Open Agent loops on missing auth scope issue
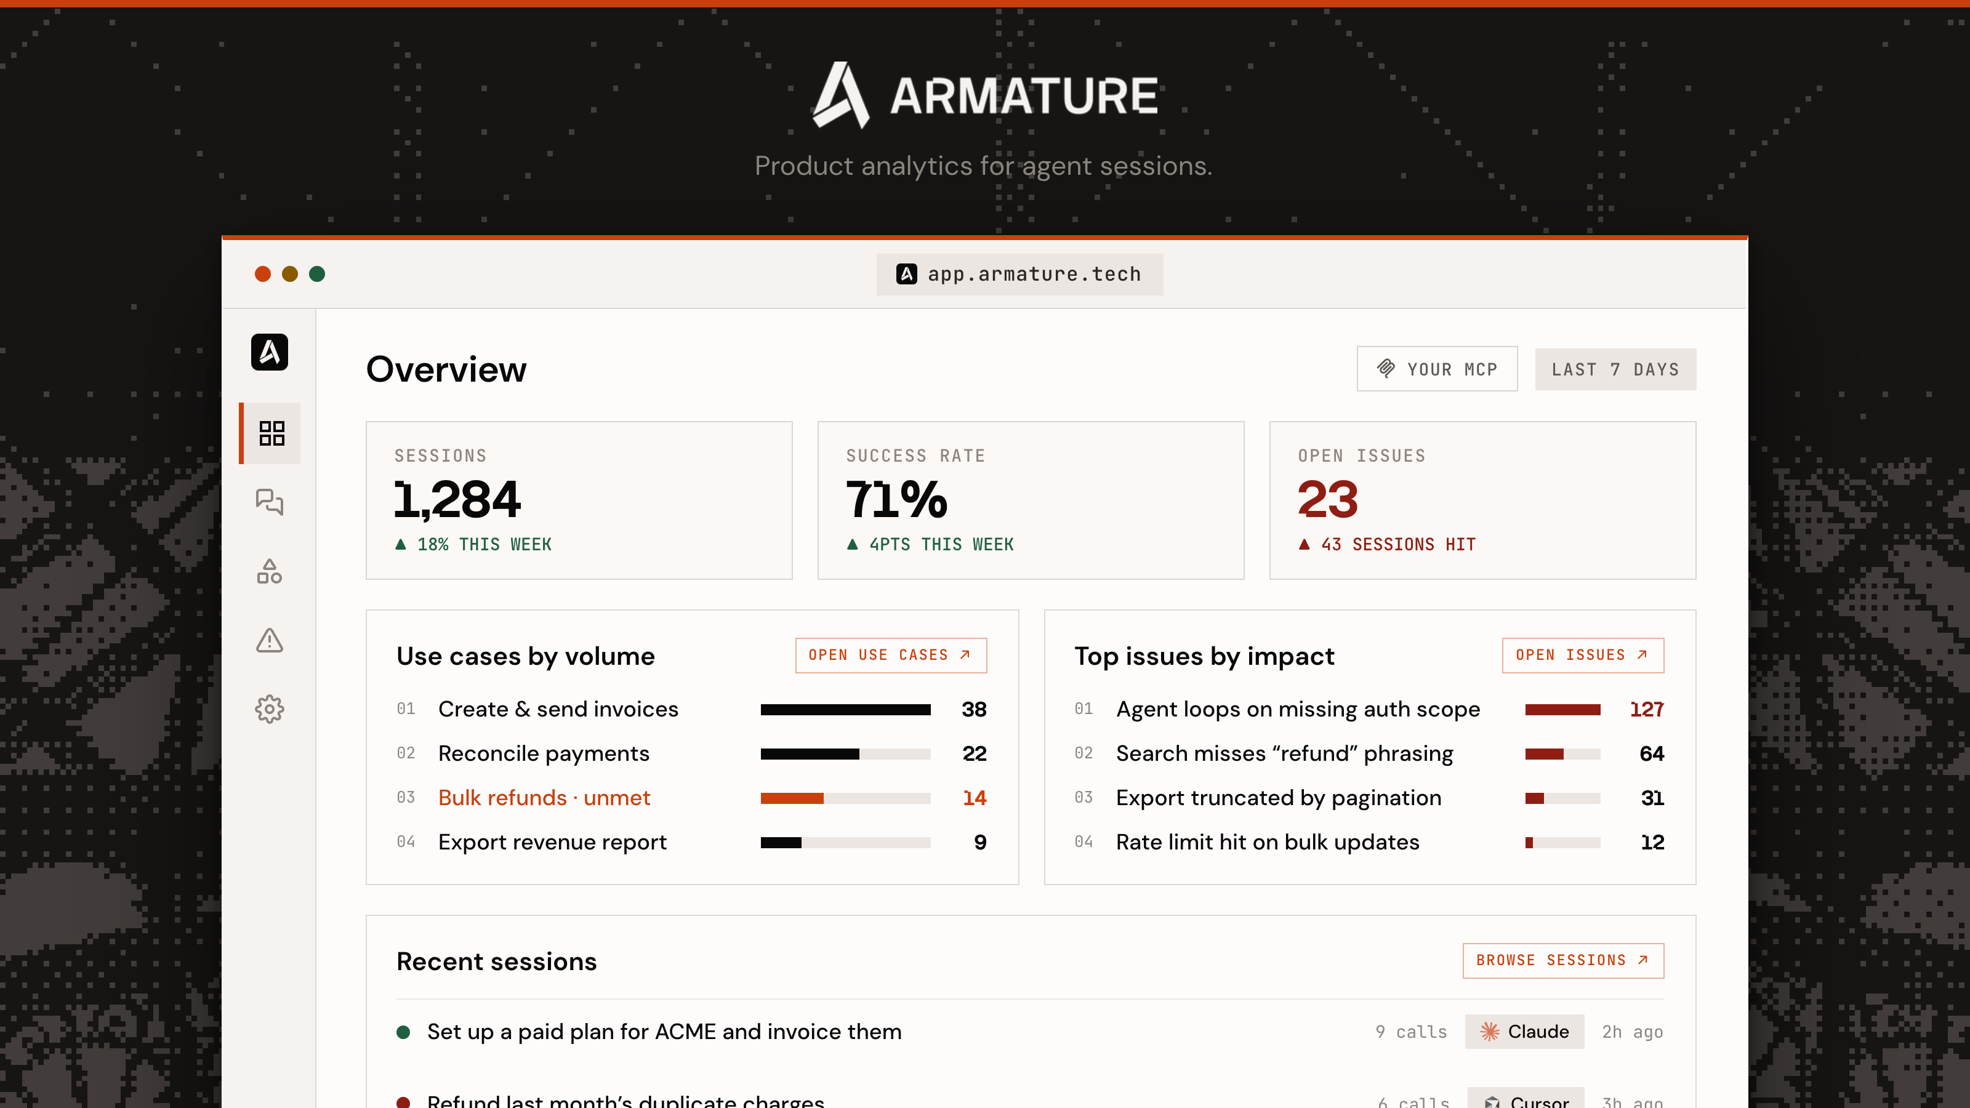 (x=1369, y=709)
